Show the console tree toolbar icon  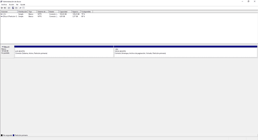pos(9,8)
